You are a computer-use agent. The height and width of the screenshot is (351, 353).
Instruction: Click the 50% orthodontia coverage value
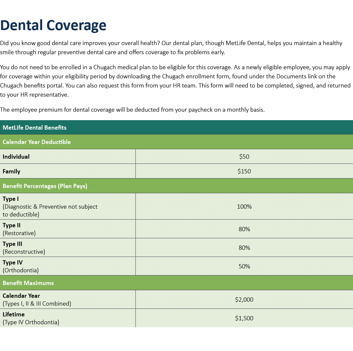(x=244, y=266)
